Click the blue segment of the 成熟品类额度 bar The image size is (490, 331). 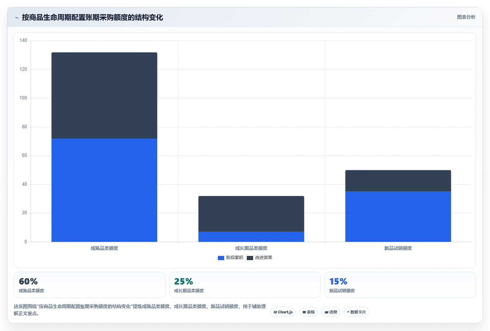coord(104,190)
